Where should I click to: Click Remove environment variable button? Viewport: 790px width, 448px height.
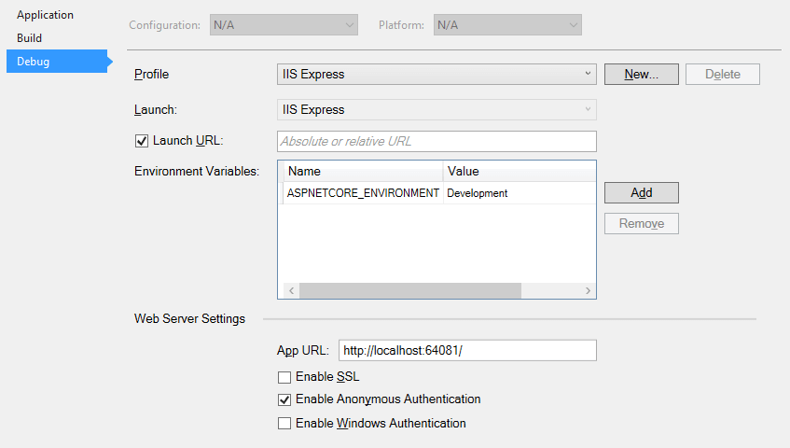tap(642, 224)
